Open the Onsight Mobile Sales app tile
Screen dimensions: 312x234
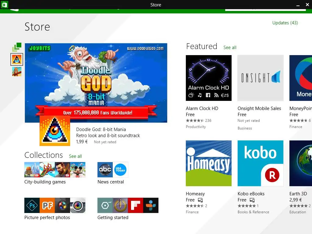[x=261, y=78]
